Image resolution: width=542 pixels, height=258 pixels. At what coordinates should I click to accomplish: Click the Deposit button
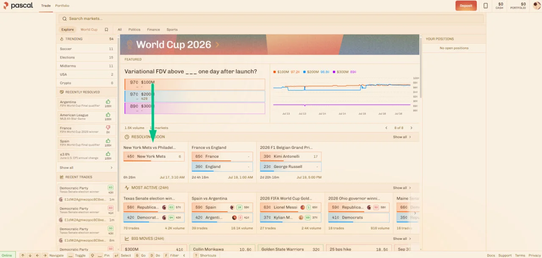pos(466,6)
